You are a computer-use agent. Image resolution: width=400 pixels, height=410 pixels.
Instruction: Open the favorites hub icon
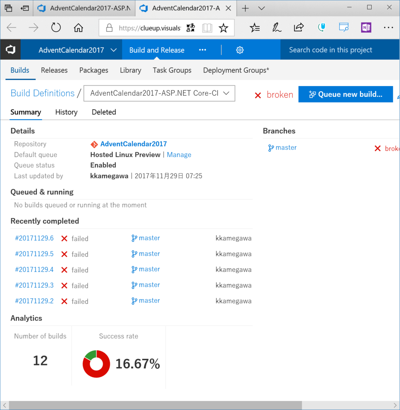point(255,28)
